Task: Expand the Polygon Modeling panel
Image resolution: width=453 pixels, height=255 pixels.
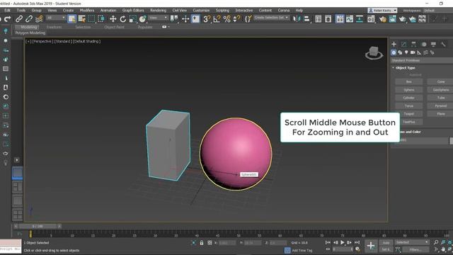Action: click(x=30, y=33)
